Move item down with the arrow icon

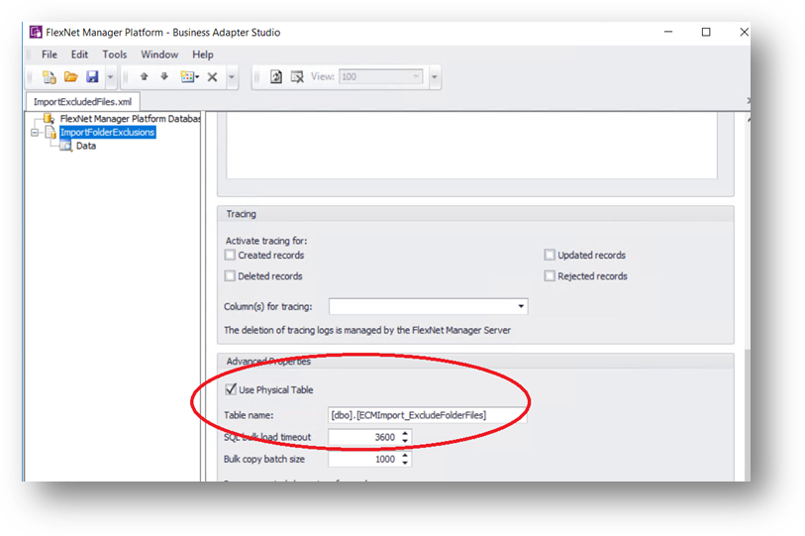click(x=164, y=76)
